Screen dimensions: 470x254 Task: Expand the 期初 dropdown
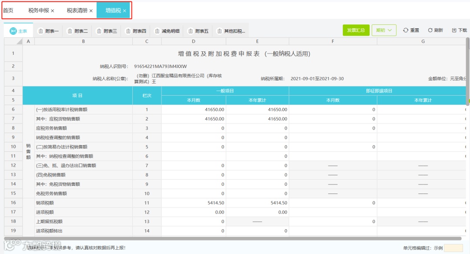point(384,30)
